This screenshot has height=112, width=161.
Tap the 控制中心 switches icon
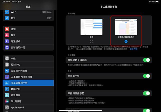pyautogui.click(x=7, y=64)
